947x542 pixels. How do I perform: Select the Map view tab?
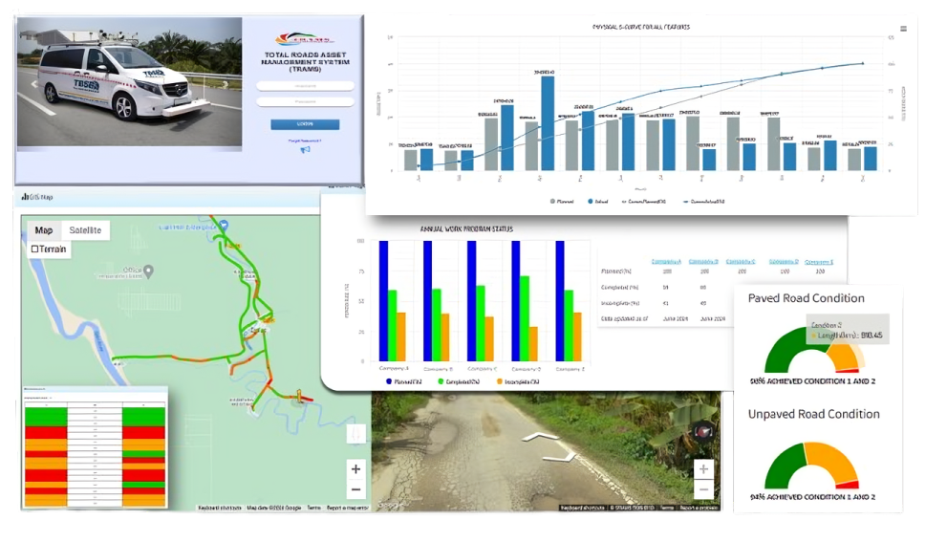[x=43, y=230]
